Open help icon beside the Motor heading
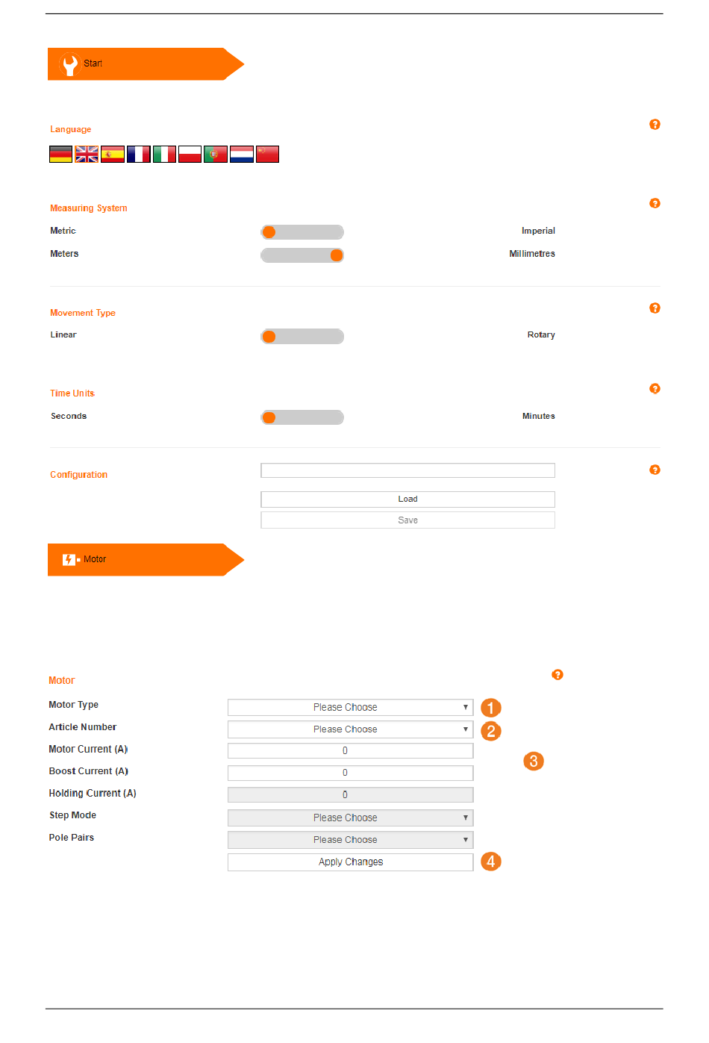 pos(557,675)
